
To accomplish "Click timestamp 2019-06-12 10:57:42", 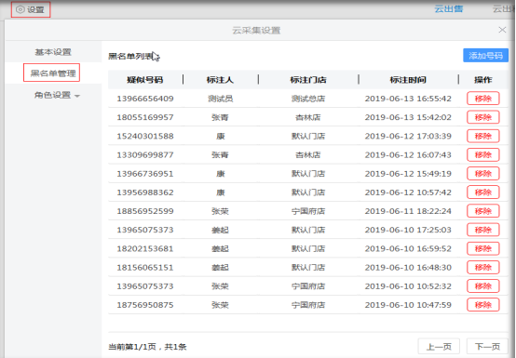I will tap(408, 192).
